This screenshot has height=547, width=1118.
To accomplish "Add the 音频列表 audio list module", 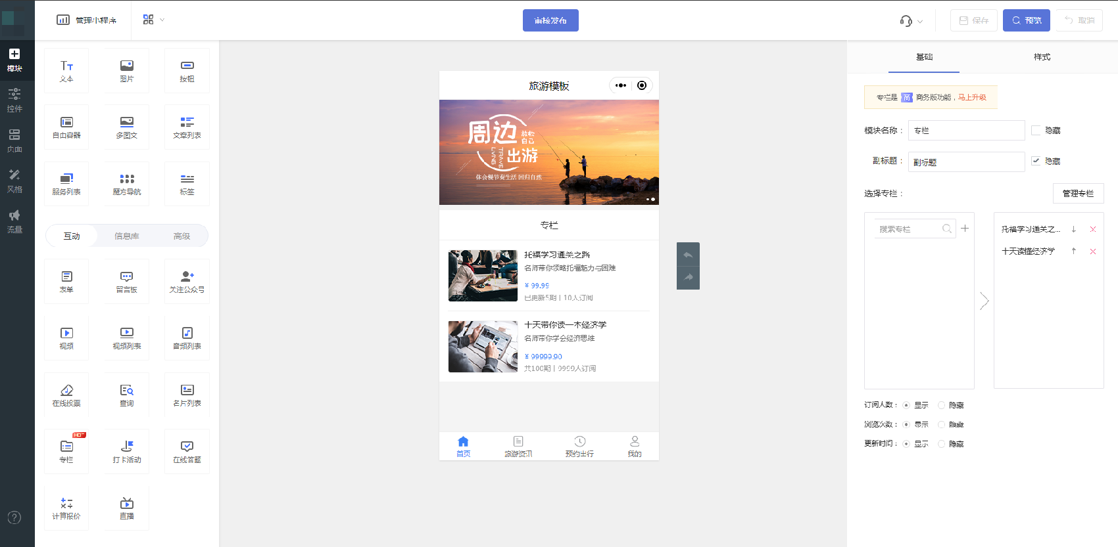I will click(x=187, y=338).
